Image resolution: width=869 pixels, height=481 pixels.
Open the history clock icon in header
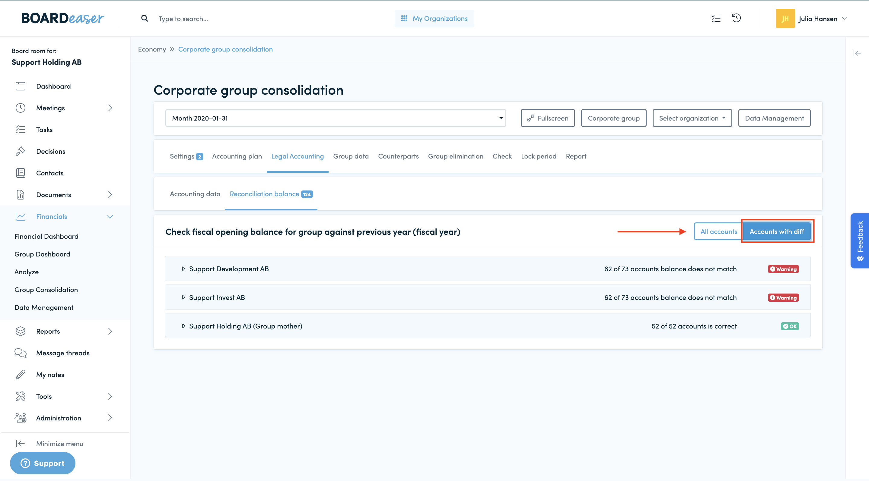pyautogui.click(x=737, y=18)
